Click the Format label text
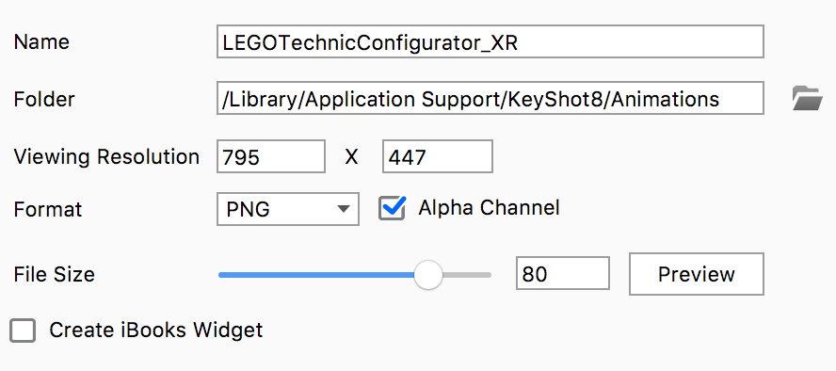 click(x=48, y=209)
